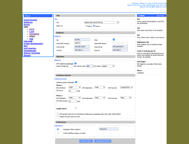Select the Sunucu IPSEC role

point(94,26)
